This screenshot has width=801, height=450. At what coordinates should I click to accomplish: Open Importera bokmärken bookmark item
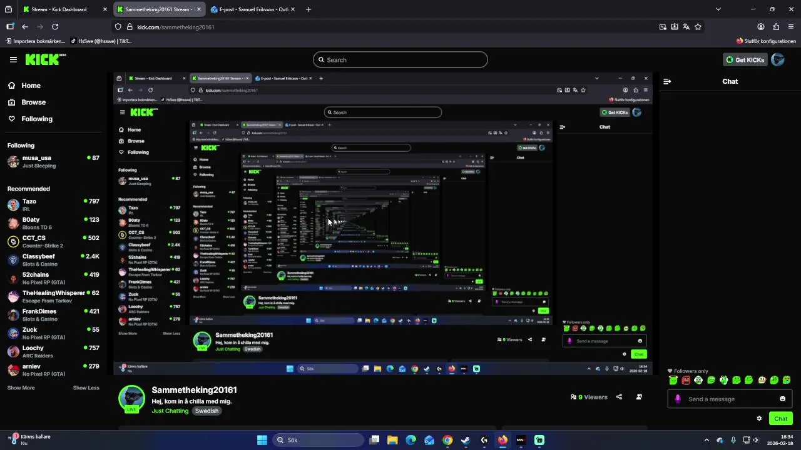35,41
